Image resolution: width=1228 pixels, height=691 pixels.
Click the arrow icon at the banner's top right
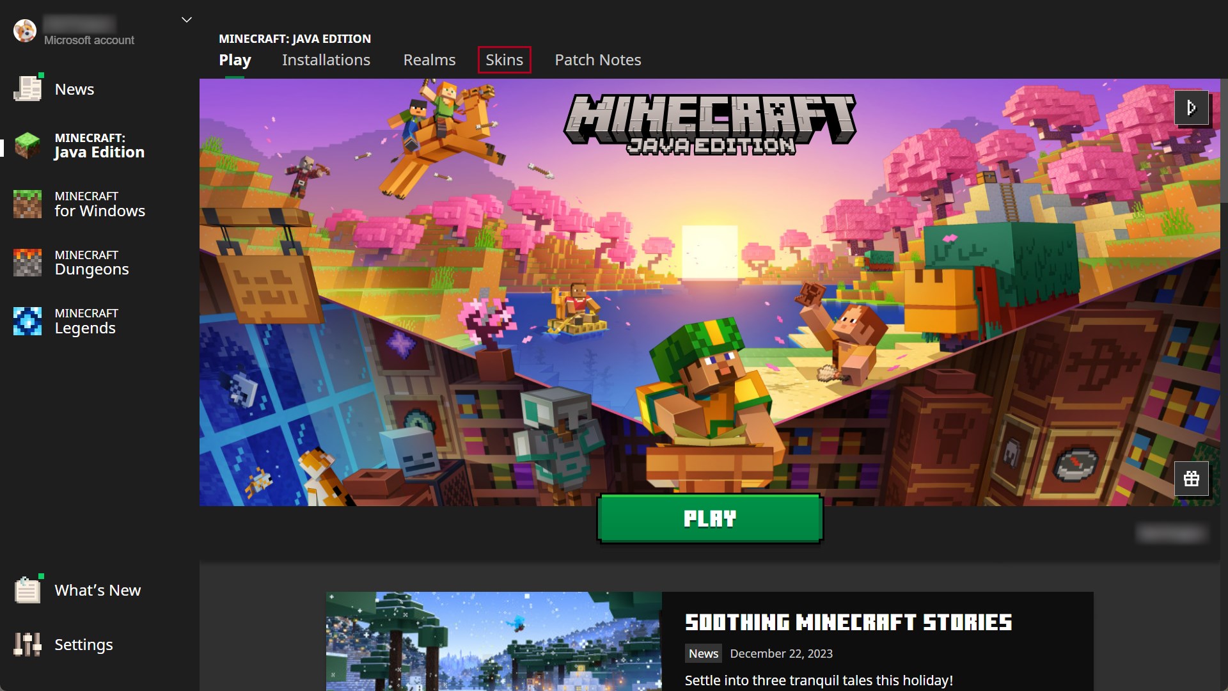point(1191,107)
